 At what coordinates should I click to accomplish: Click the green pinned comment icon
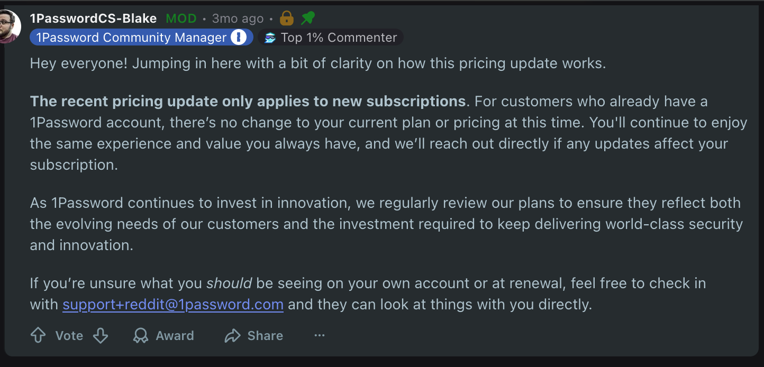click(308, 19)
